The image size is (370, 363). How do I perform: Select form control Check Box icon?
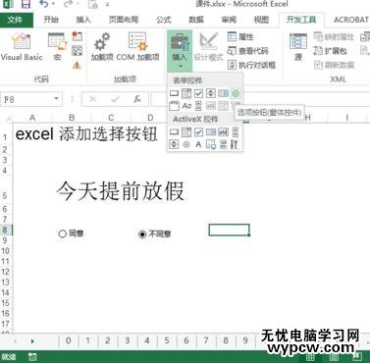click(198, 93)
